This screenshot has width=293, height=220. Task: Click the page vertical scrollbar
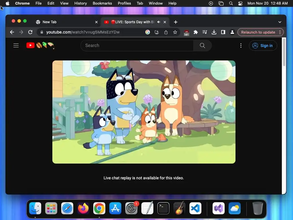[x=284, y=52]
